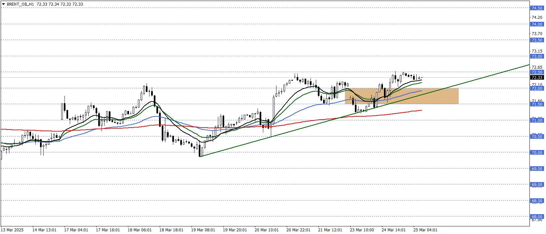
Task: Click the current price label 72.33
Action: (x=537, y=78)
